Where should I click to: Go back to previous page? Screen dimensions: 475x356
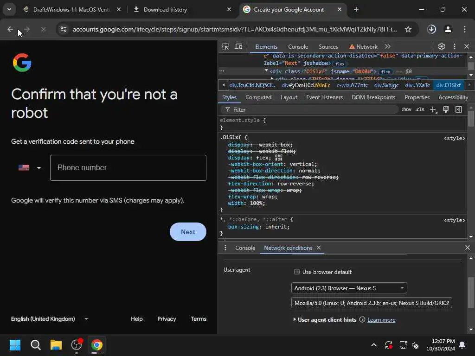click(10, 29)
